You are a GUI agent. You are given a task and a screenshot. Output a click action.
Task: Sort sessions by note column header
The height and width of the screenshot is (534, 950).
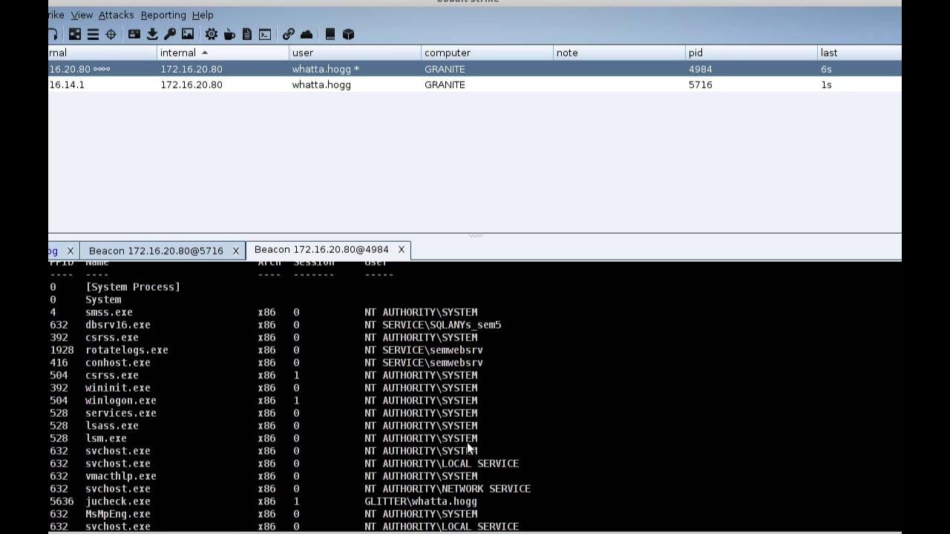pos(619,53)
